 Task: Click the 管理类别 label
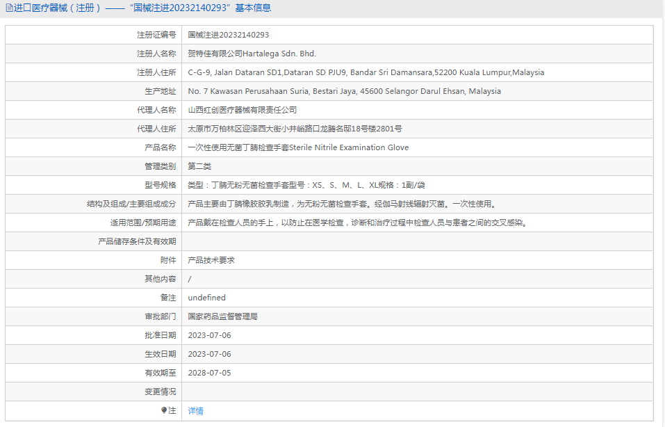click(160, 166)
